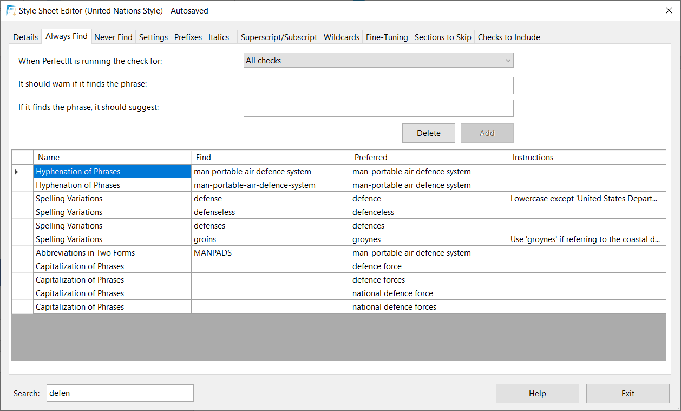The image size is (681, 411).
Task: Select the Wildcards tab
Action: point(341,37)
